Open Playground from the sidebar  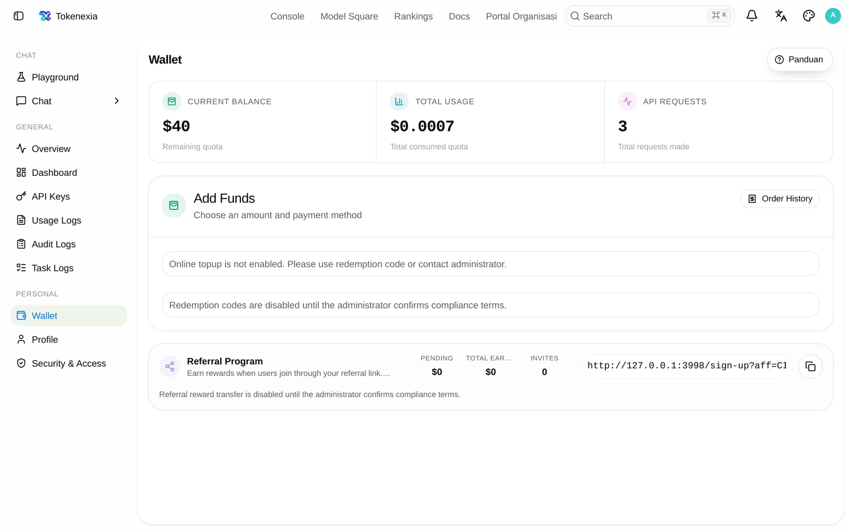pos(69,77)
